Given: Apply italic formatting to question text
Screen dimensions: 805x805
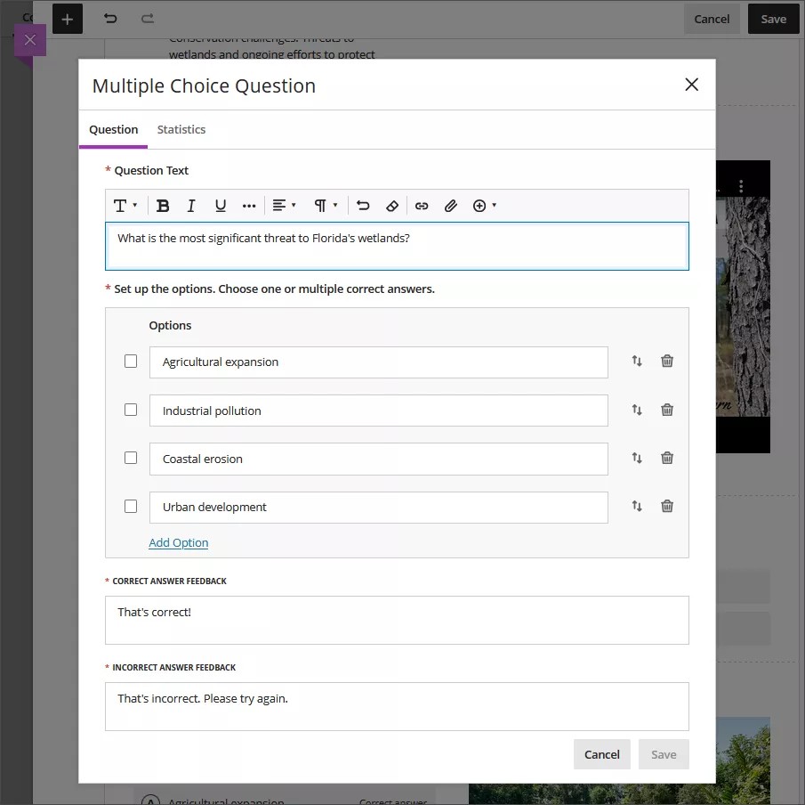Looking at the screenshot, I should point(190,206).
